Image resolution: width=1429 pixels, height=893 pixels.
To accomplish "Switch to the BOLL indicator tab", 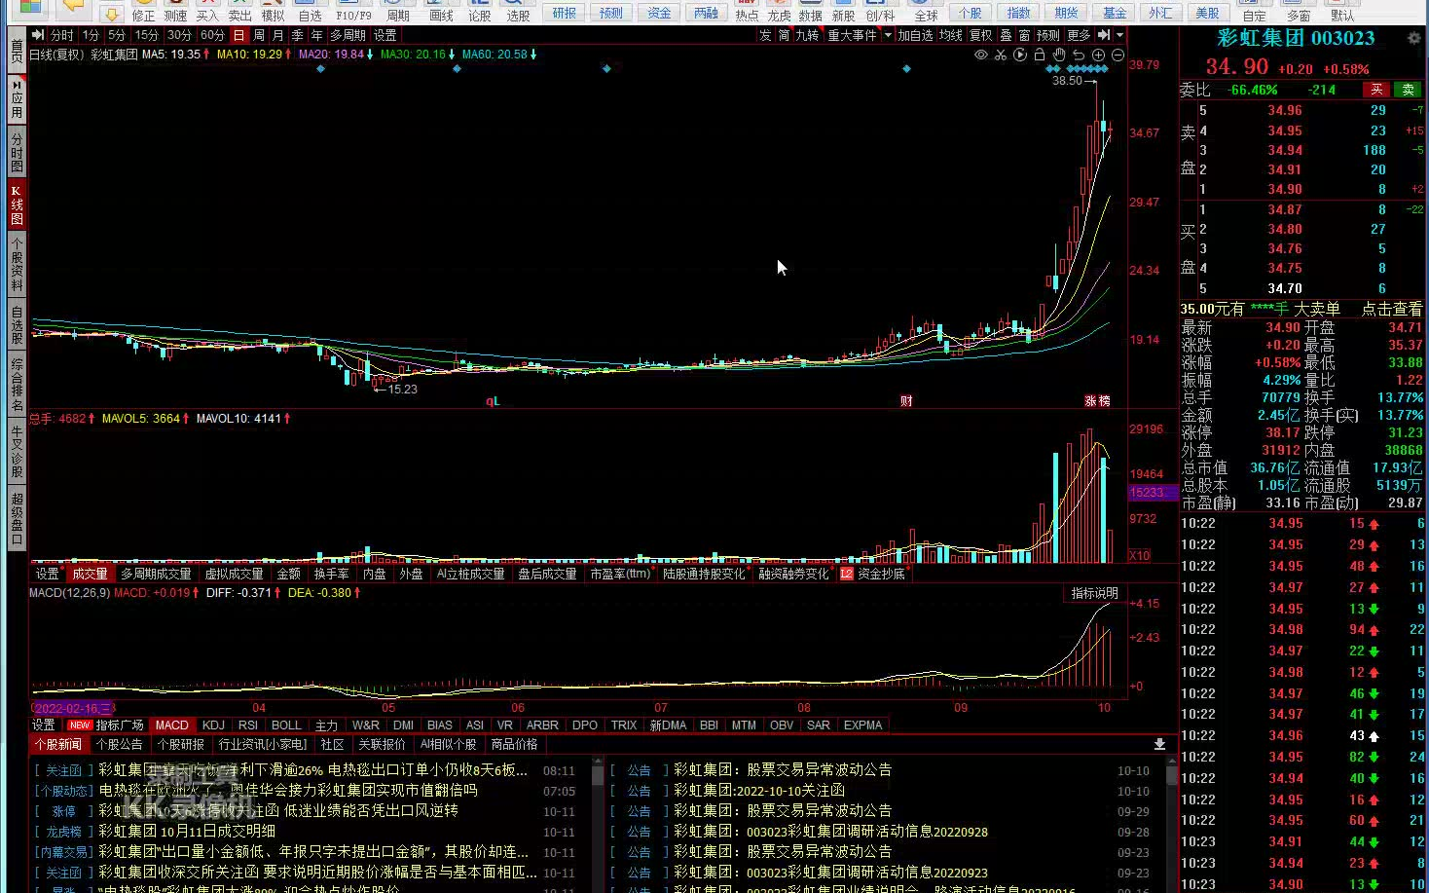I will [286, 726].
